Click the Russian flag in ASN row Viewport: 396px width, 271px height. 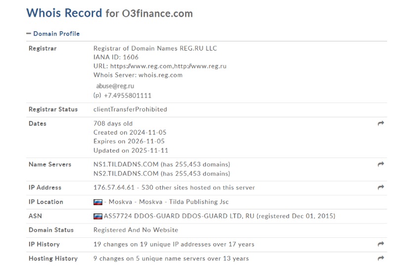click(x=98, y=216)
